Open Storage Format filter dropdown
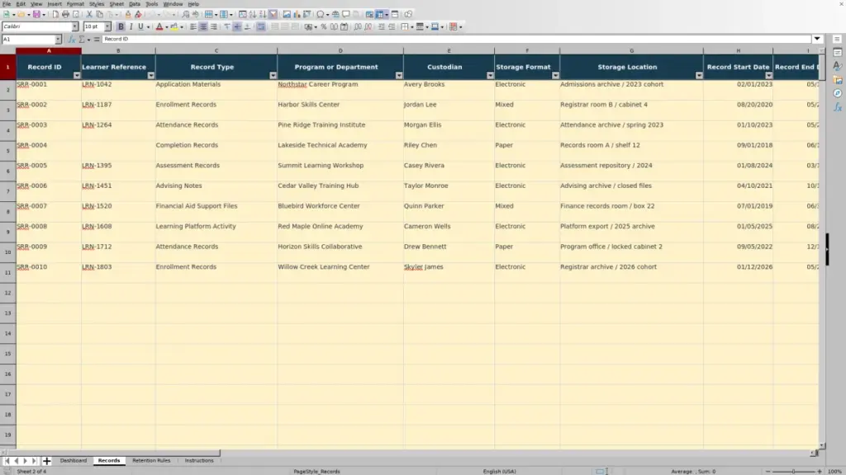 (x=555, y=75)
